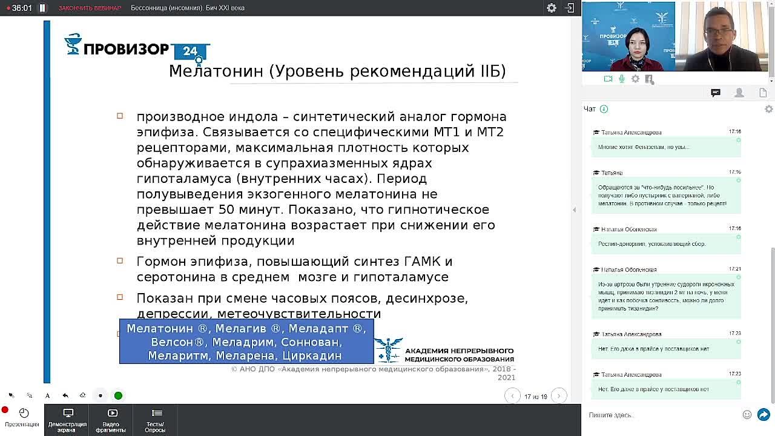
Task: Go to previous slide arrow
Action: 512,396
